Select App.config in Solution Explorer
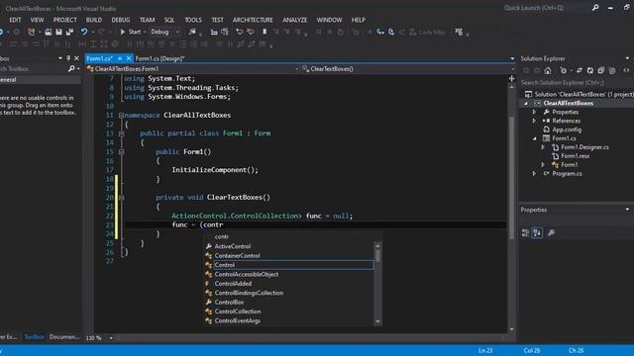 [567, 130]
